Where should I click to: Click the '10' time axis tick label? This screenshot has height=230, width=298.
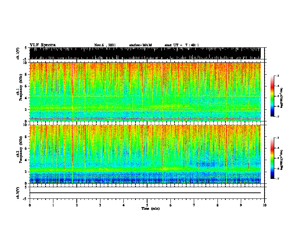pos(265,205)
